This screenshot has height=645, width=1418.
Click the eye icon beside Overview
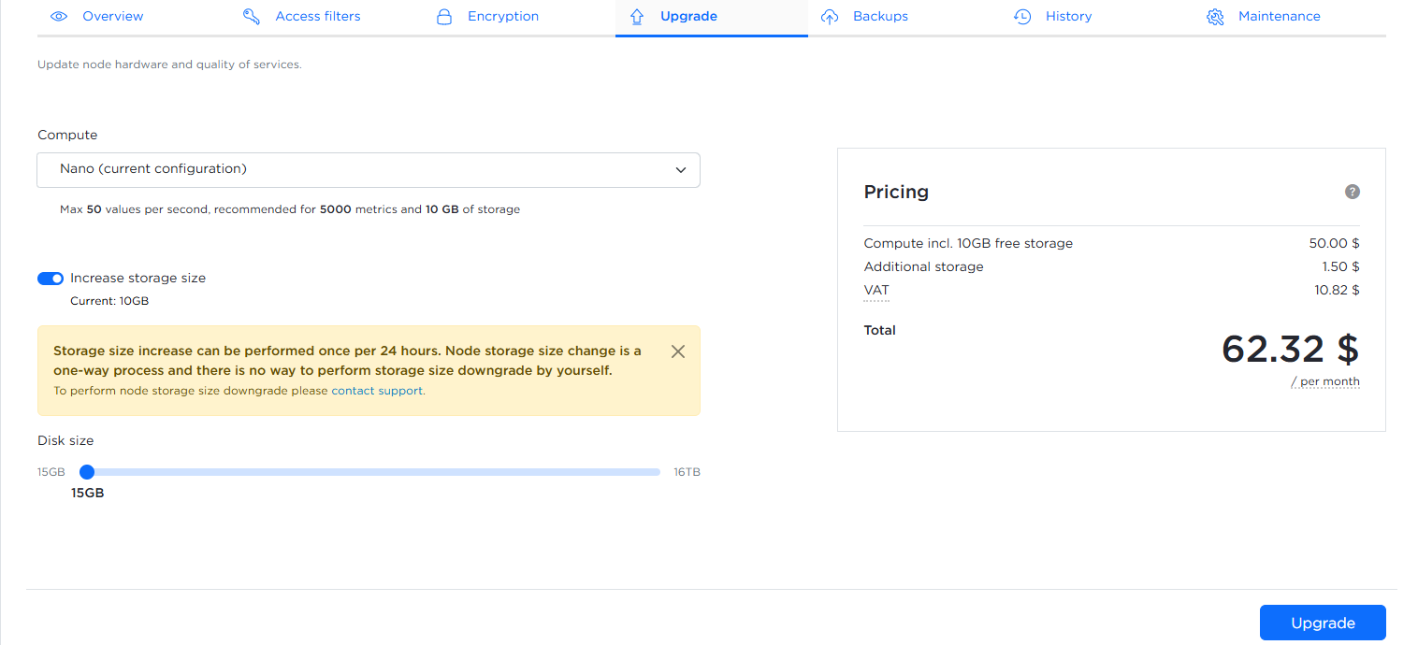click(x=59, y=17)
